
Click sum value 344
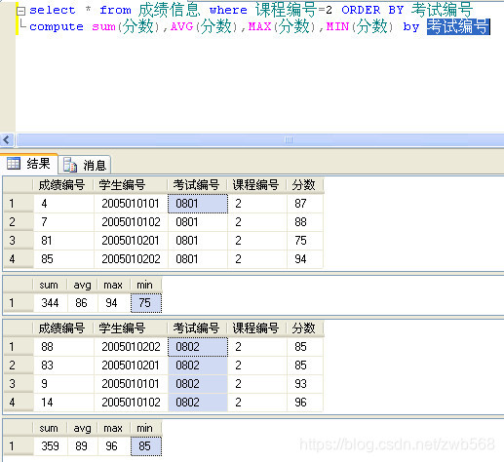(51, 303)
